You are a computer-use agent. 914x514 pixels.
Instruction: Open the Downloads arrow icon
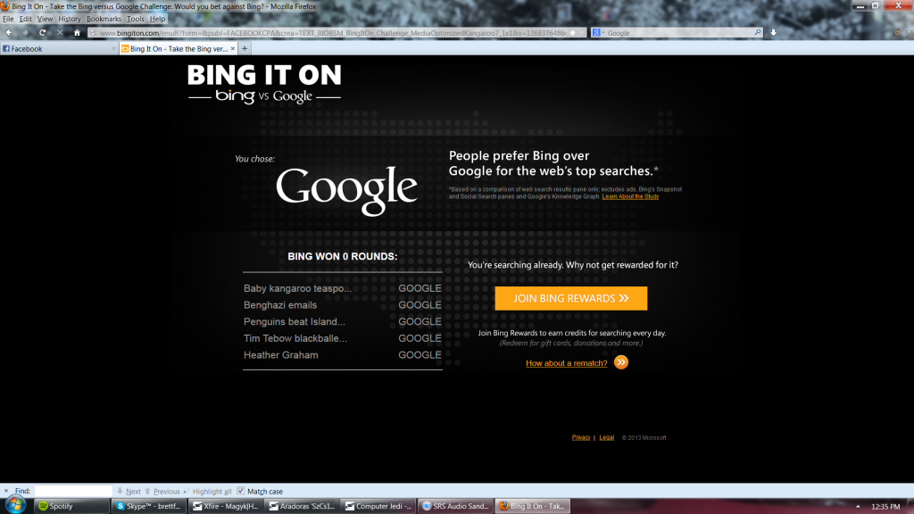[x=773, y=33]
